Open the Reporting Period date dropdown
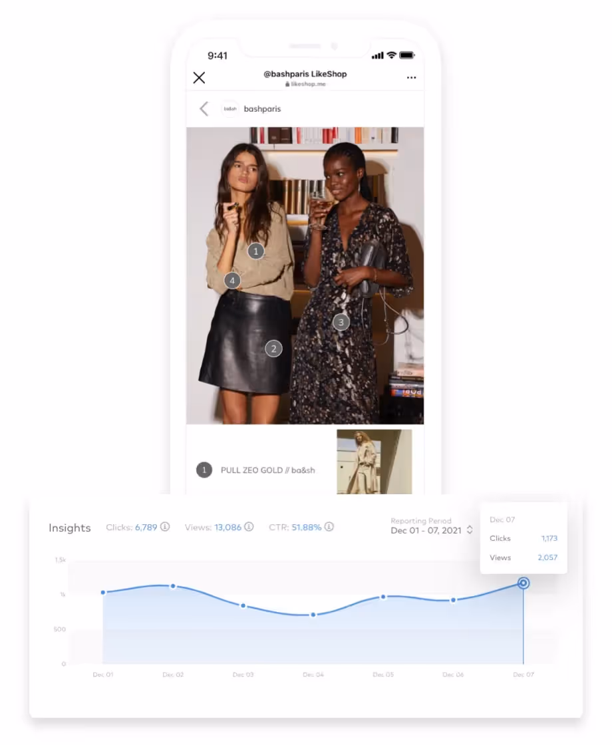 click(x=432, y=526)
